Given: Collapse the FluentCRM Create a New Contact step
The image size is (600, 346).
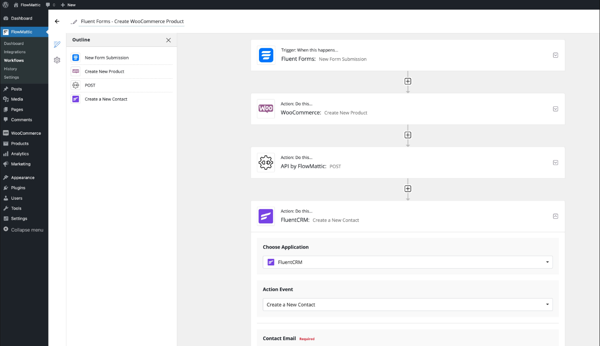Looking at the screenshot, I should (556, 216).
